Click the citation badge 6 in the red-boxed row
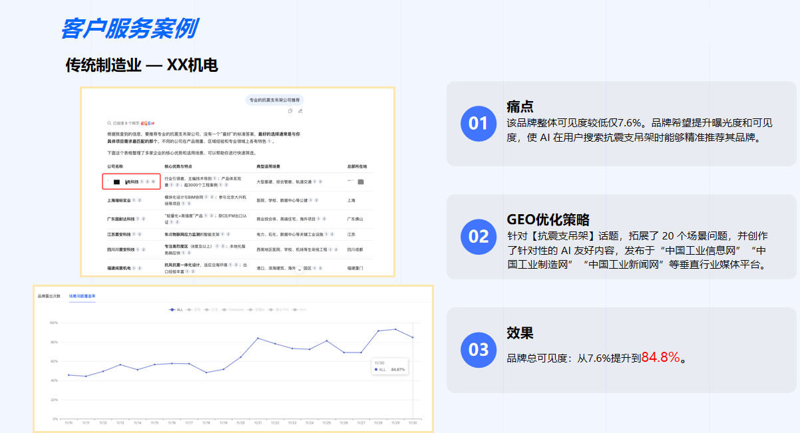The width and height of the screenshot is (800, 433). tap(153, 181)
